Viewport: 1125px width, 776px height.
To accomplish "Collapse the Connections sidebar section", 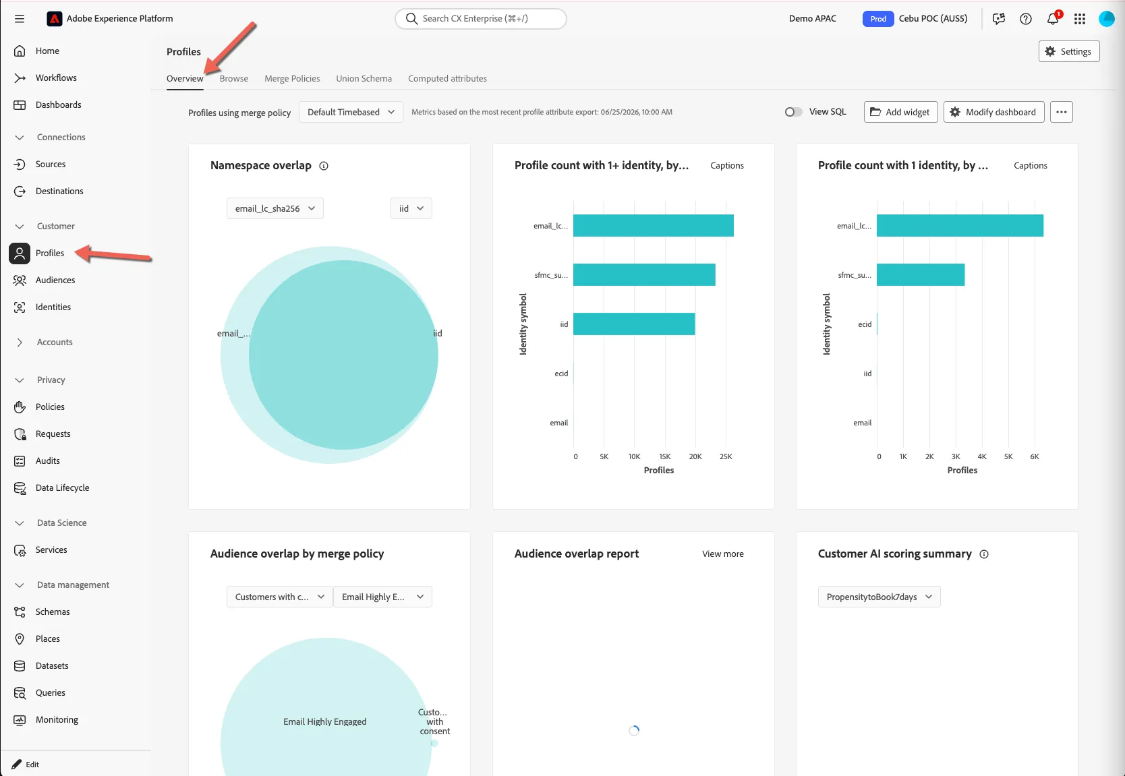I will tap(20, 138).
